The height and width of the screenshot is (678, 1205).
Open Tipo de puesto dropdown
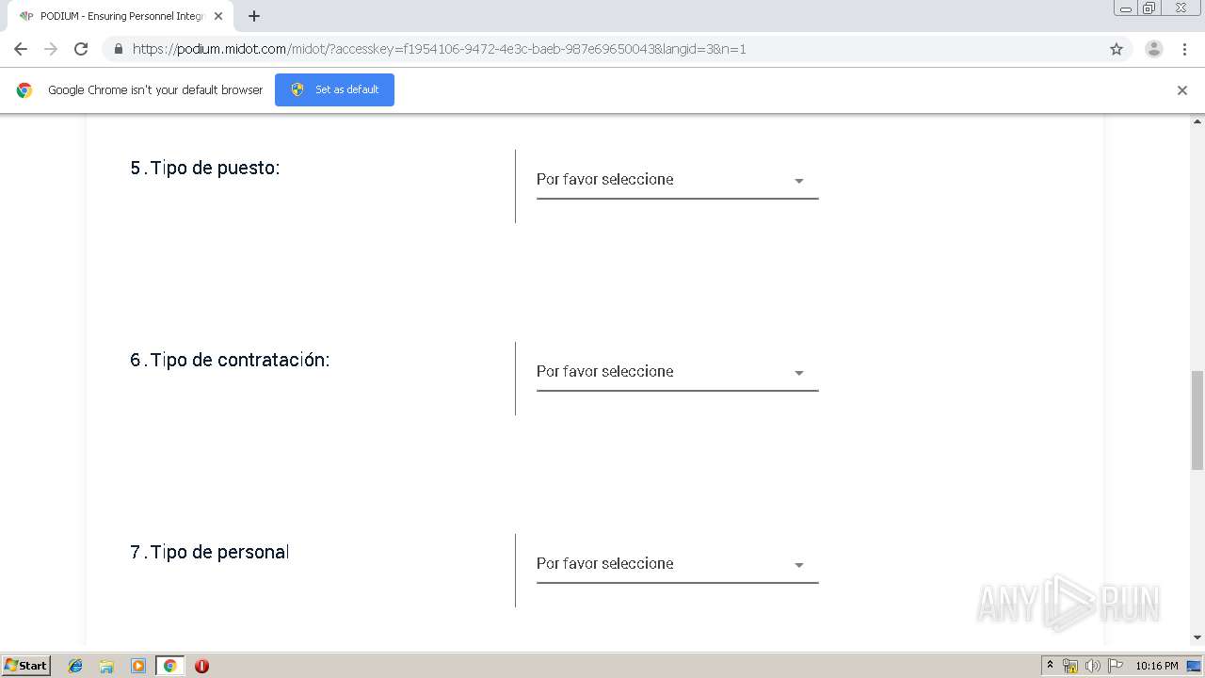(x=677, y=180)
